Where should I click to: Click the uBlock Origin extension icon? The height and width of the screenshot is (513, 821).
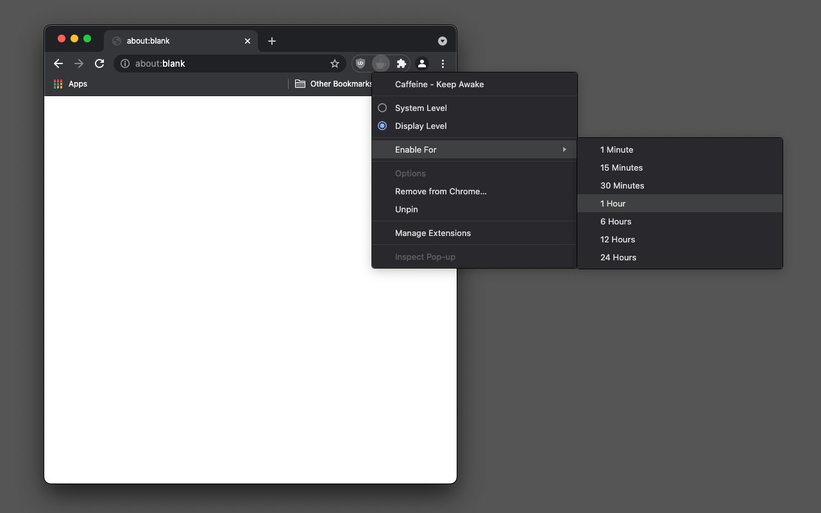[x=360, y=63]
